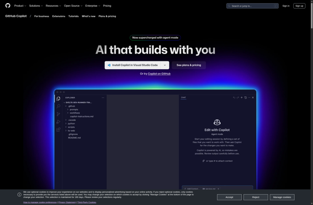Click the new chat plus icon
Viewport: 313px width, 205px height.
point(242,97)
